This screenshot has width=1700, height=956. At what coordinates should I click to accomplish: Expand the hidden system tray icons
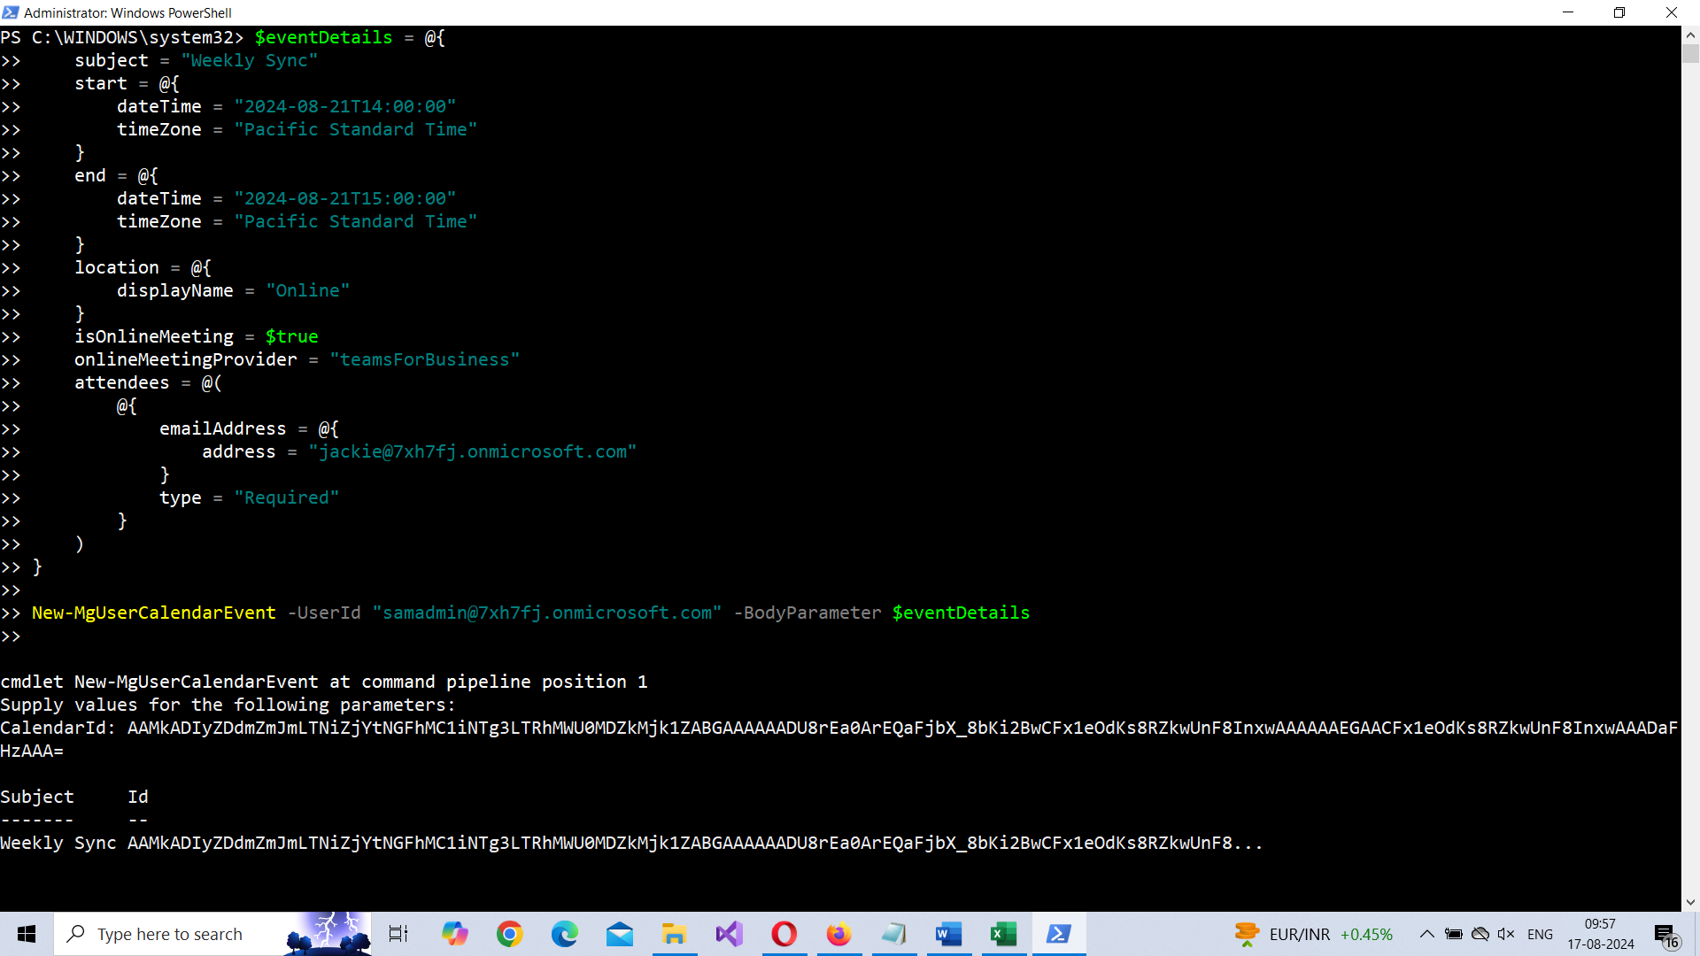click(1426, 934)
